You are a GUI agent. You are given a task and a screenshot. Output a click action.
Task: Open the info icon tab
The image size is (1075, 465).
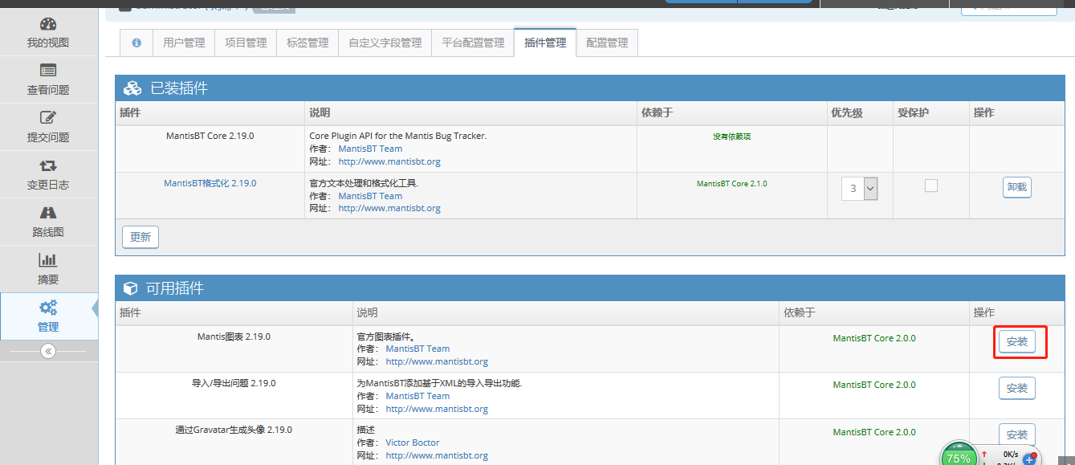[x=136, y=43]
